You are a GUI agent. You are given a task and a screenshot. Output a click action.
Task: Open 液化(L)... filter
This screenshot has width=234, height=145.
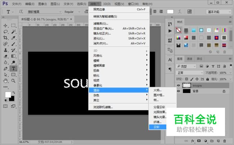point(119,38)
